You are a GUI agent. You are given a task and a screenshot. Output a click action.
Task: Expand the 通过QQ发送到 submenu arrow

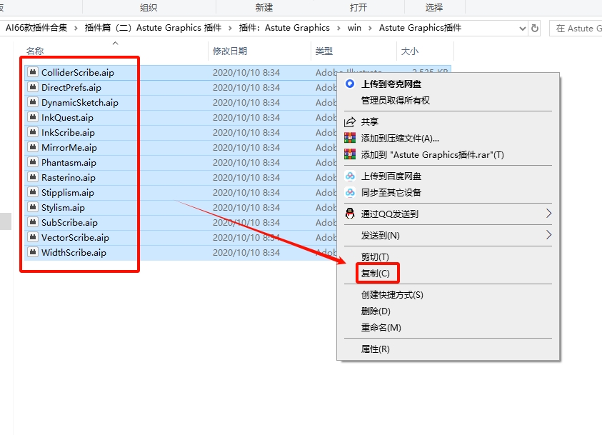(550, 213)
